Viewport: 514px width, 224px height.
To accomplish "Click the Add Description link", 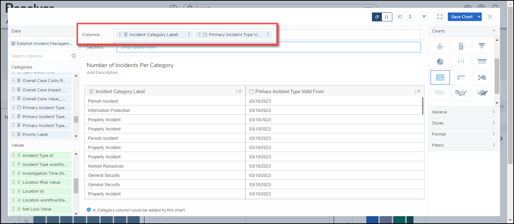I will (102, 72).
